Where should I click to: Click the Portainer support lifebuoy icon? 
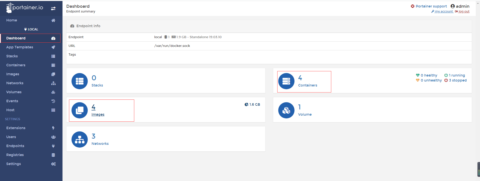412,6
